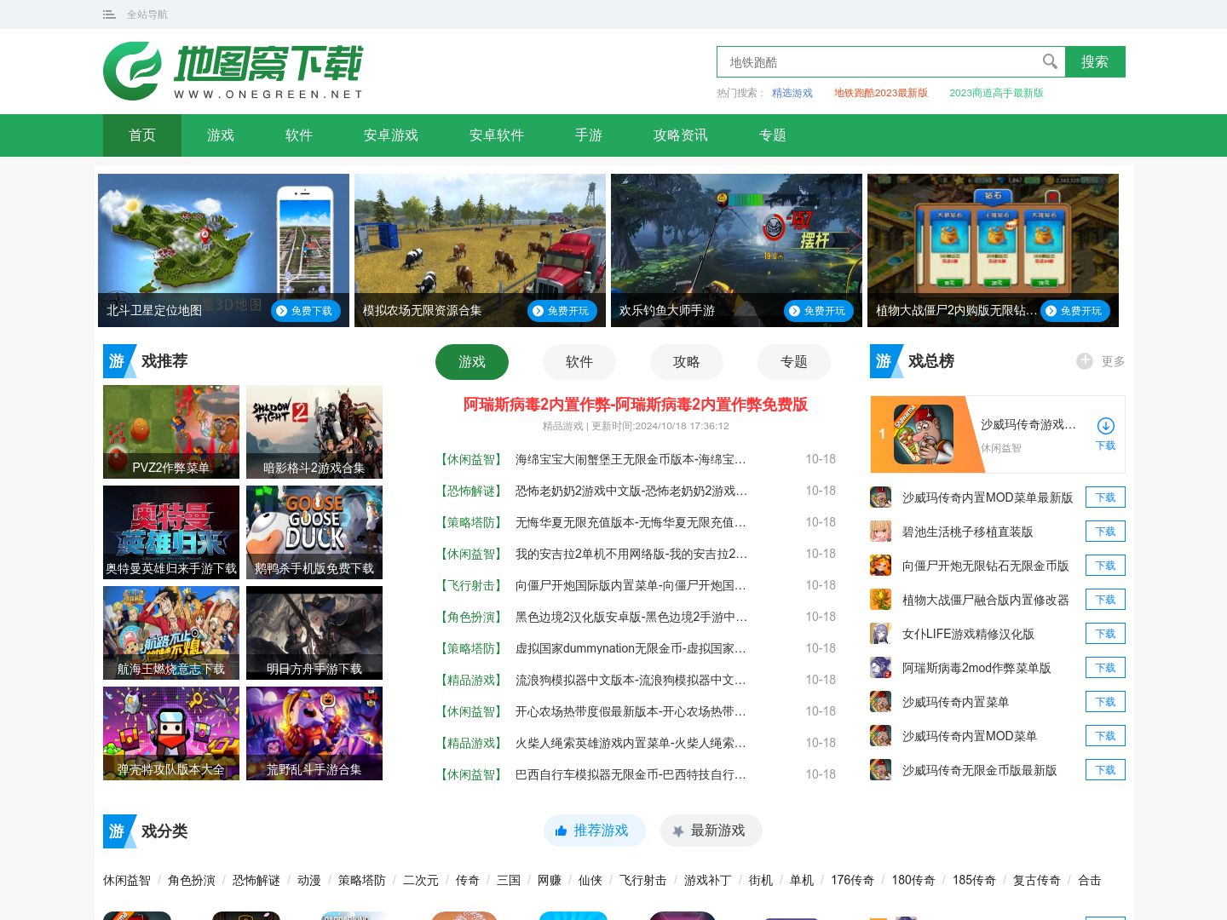Click 免费开玩 on 模拟农场 banner
The image size is (1227, 920).
[x=562, y=311]
